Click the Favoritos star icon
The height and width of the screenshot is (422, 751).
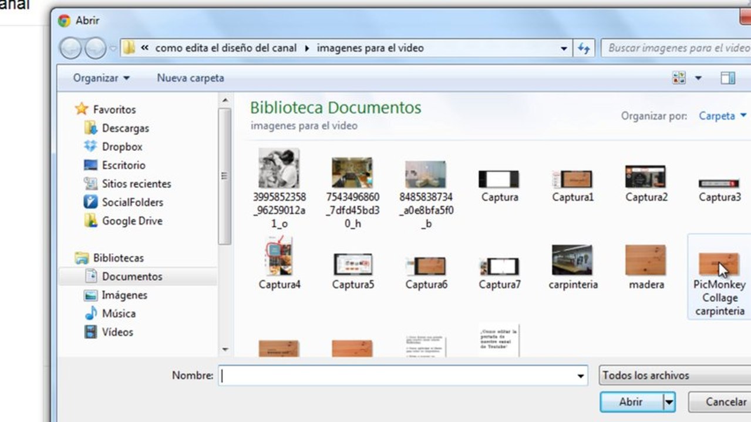coord(82,109)
